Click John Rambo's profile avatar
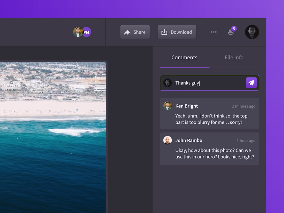 167,140
